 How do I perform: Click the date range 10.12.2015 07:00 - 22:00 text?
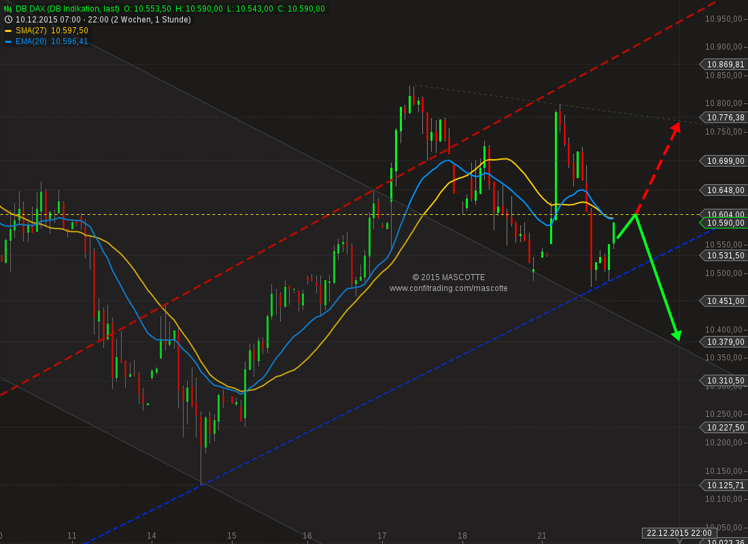(62, 20)
